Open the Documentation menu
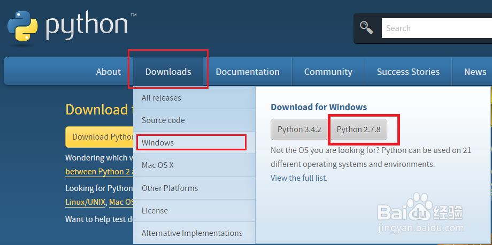492x245 pixels. click(x=248, y=72)
